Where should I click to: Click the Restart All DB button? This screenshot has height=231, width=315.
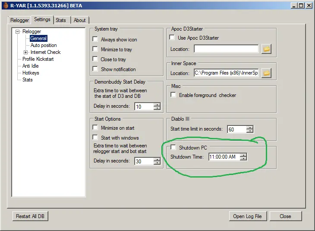[33, 216]
